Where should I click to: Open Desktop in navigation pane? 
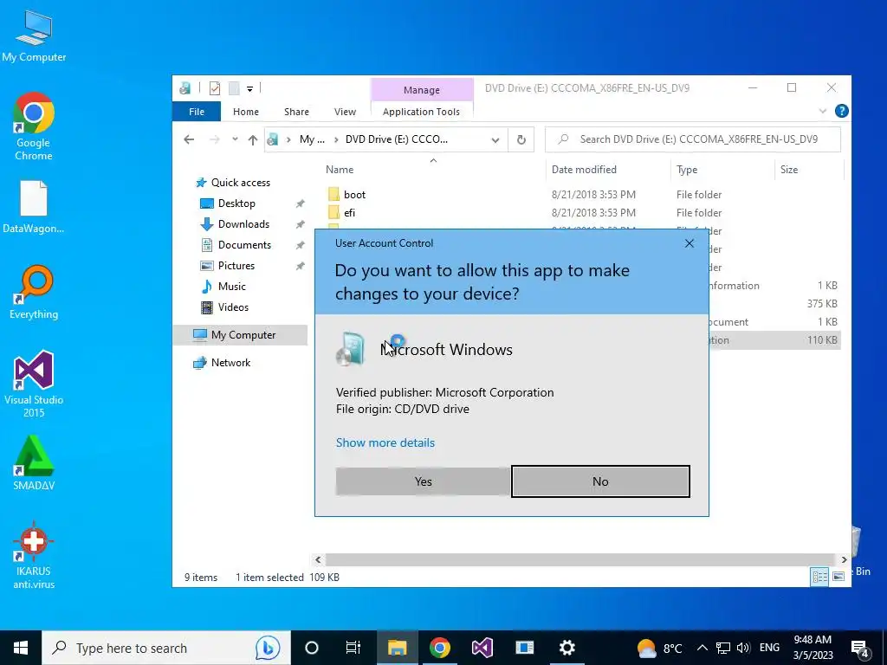pos(236,203)
